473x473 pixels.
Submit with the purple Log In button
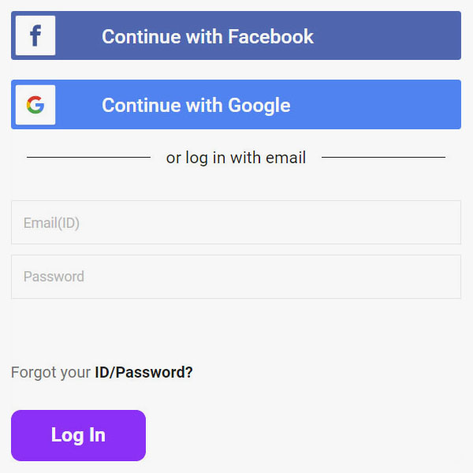(78, 435)
